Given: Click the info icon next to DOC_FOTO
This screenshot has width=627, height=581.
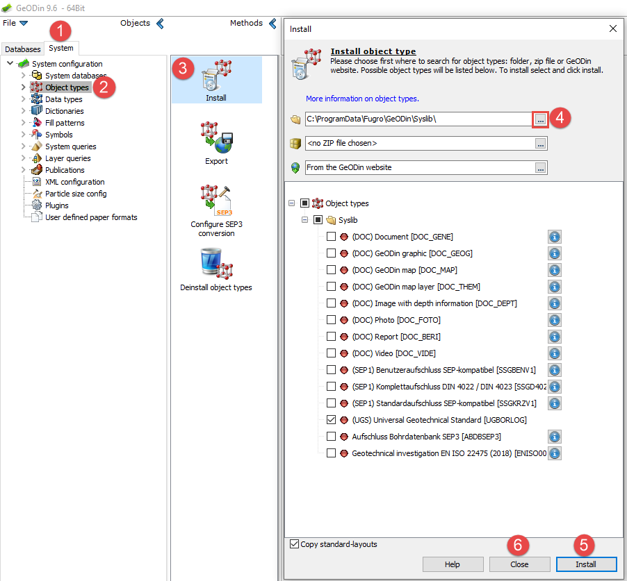Looking at the screenshot, I should [554, 320].
